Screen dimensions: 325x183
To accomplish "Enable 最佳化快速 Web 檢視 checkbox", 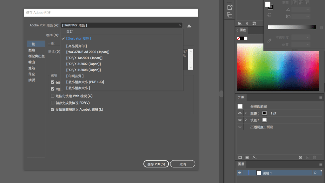I will 53,96.
